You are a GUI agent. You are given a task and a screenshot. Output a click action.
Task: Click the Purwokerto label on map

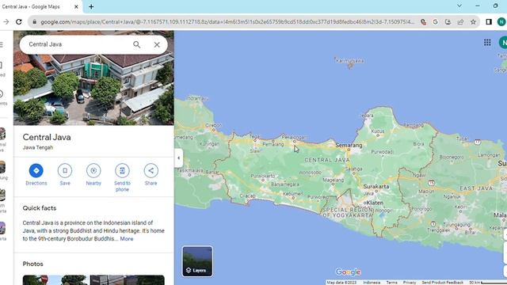tap(263, 176)
